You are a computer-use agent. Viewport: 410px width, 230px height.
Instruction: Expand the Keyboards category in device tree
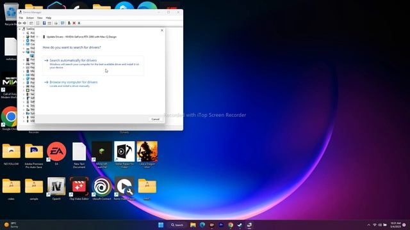point(24,67)
